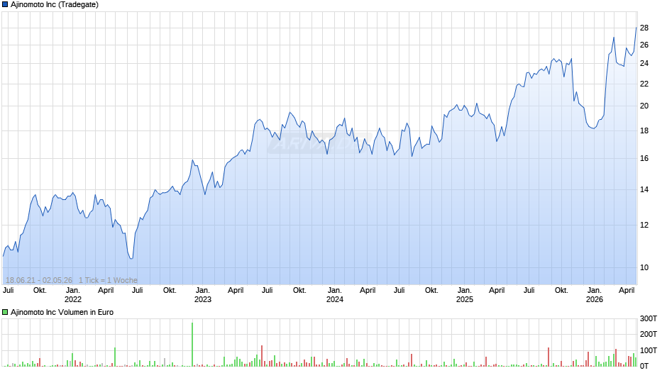Click the price axis label 14

(644, 189)
